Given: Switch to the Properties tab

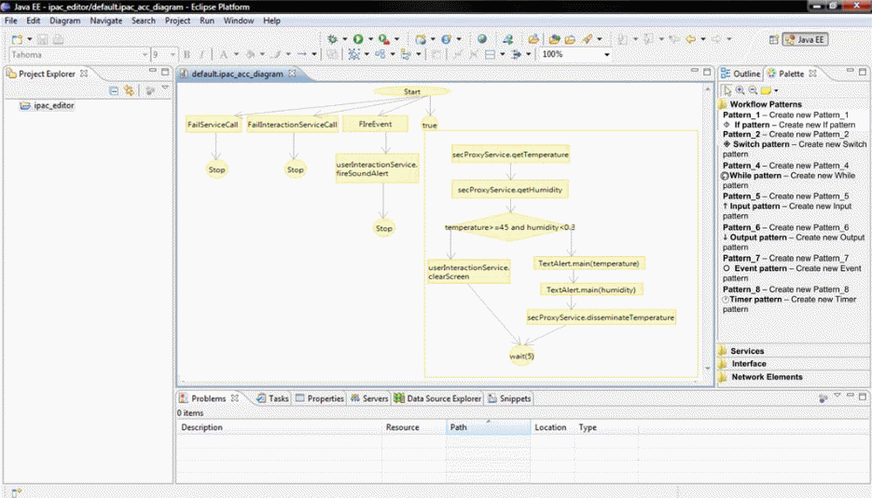Looking at the screenshot, I should (320, 398).
